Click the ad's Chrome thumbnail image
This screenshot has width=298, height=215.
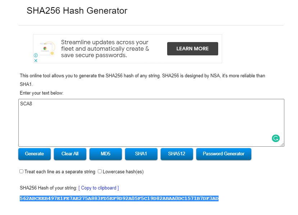47,49
